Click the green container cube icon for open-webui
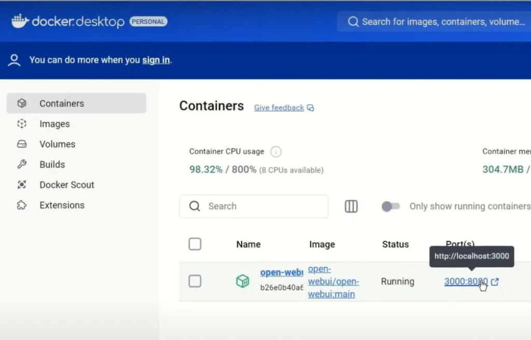Screen dimensions: 531x340 tap(243, 281)
